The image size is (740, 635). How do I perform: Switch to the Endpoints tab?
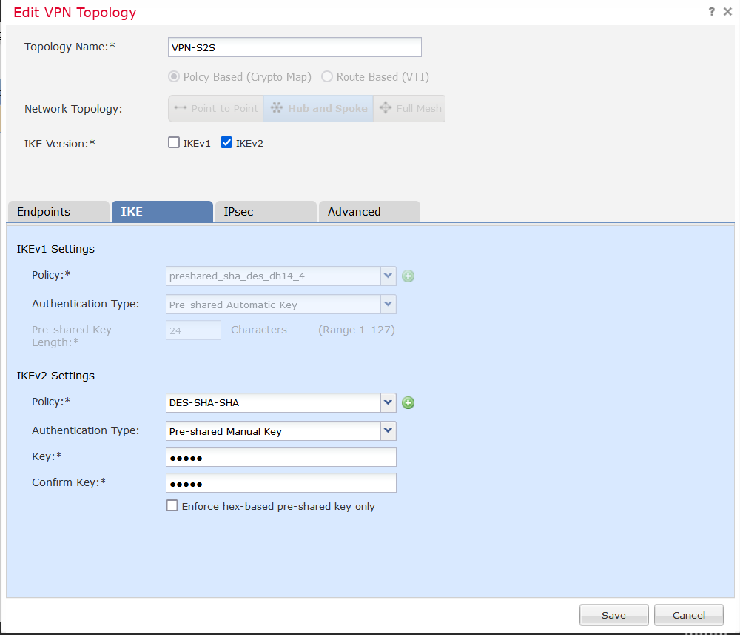(x=58, y=212)
